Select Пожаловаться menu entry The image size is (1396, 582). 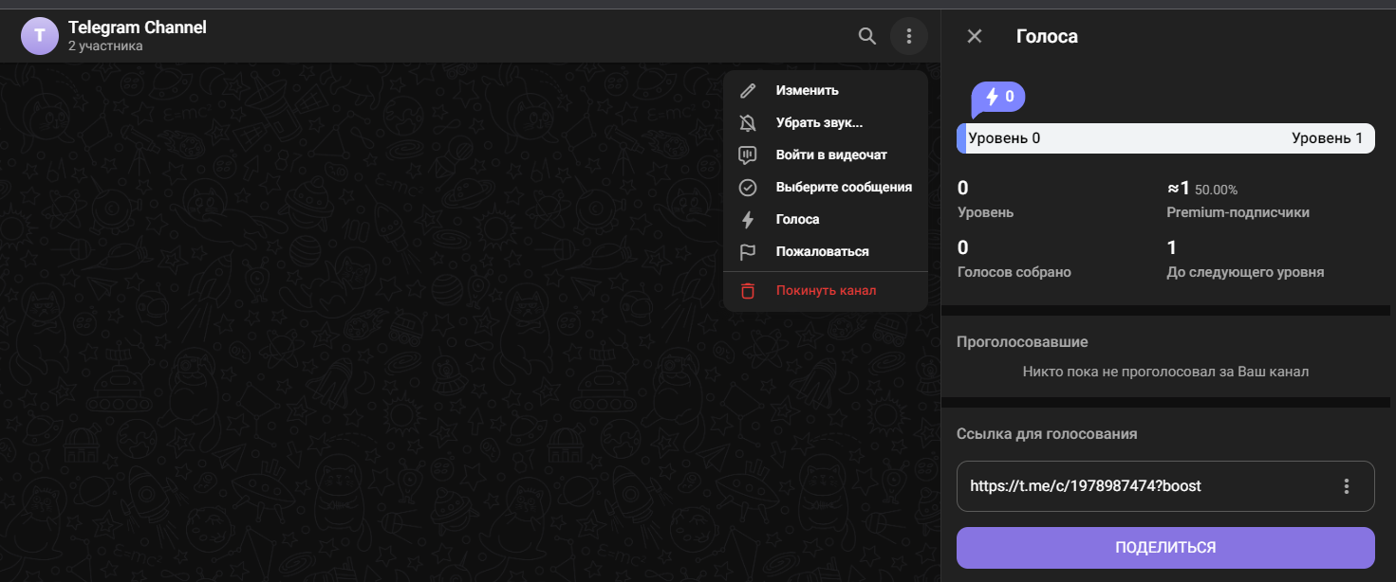826,252
